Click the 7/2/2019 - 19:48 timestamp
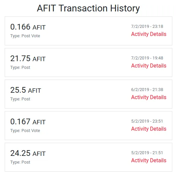The width and height of the screenshot is (178, 173). pos(147,58)
